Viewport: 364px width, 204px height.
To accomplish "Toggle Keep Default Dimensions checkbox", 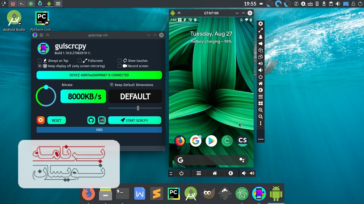I will point(111,85).
